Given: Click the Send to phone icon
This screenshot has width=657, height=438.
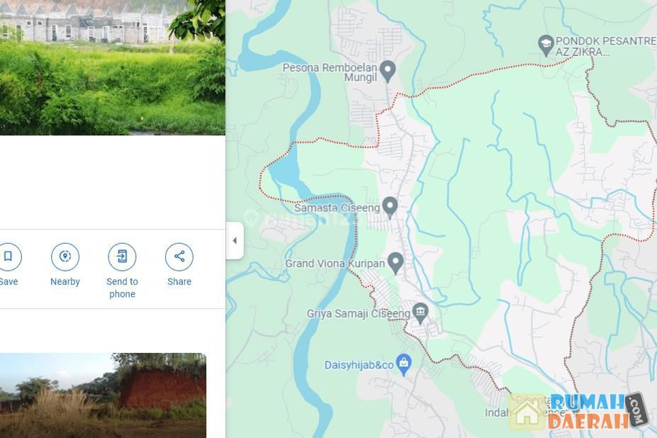Looking at the screenshot, I should pyautogui.click(x=122, y=257).
